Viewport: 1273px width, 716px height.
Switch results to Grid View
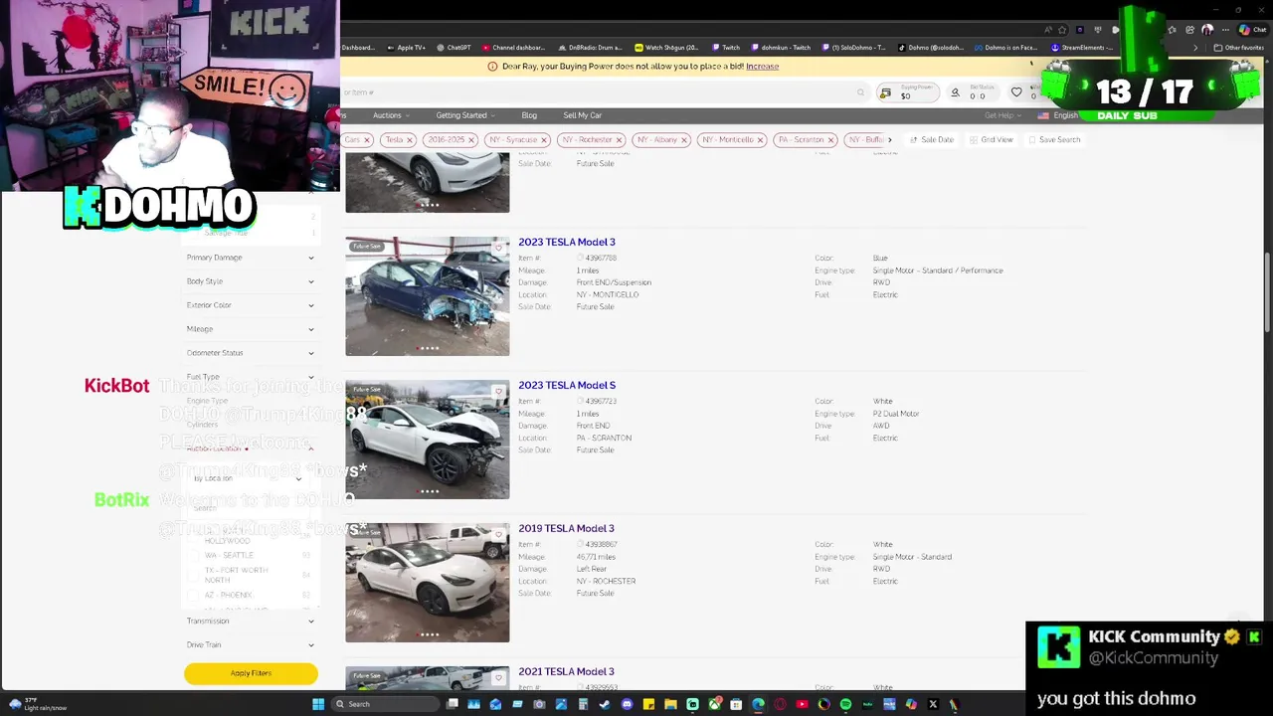point(992,140)
